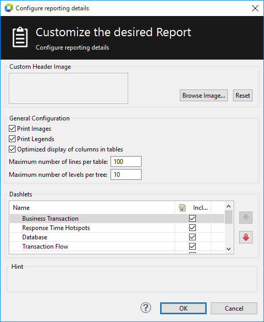
Task: Click the page break column header icon
Action: [182, 208]
